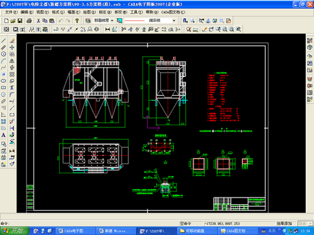
Task: Select the Circle drawing tool
Action: (x=4, y=54)
